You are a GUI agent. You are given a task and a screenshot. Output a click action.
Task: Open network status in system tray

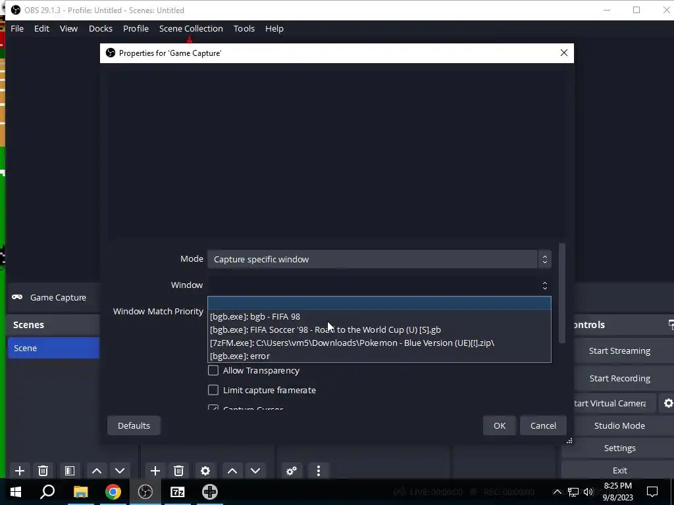(x=573, y=492)
